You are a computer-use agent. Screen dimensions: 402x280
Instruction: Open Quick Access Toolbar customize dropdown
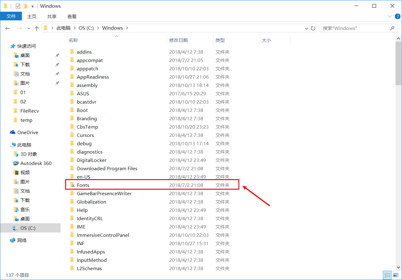click(32, 6)
